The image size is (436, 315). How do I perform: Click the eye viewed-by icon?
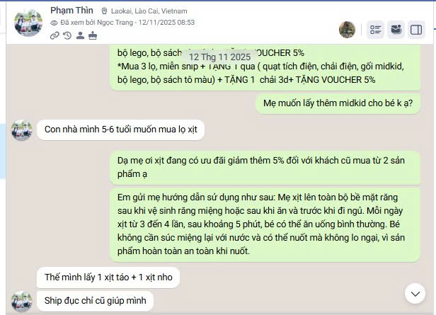pyautogui.click(x=54, y=23)
